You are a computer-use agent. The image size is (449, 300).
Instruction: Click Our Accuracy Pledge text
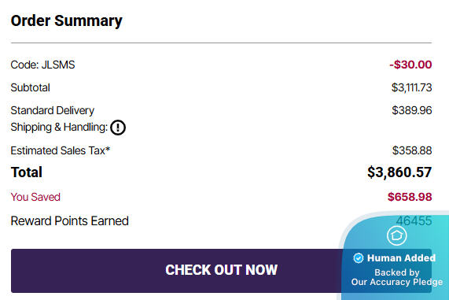click(x=397, y=282)
